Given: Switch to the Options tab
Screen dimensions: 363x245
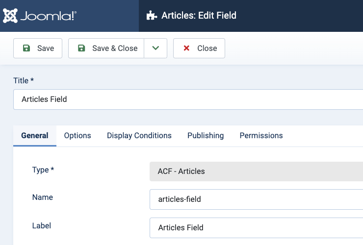Looking at the screenshot, I should (78, 136).
